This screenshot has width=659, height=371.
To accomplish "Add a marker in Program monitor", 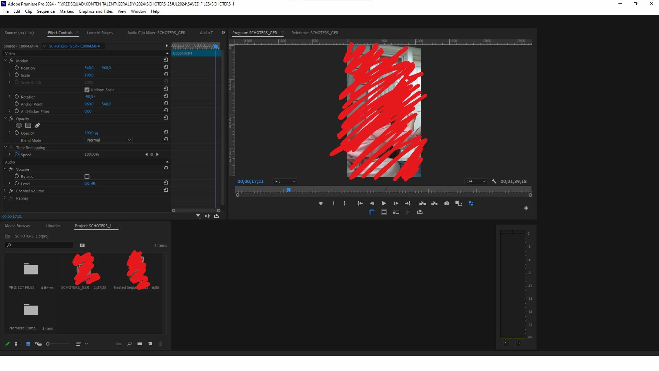I will pyautogui.click(x=321, y=203).
